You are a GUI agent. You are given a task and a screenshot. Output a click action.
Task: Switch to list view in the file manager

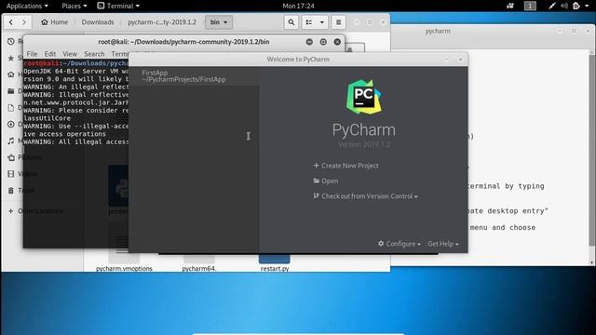(308, 22)
